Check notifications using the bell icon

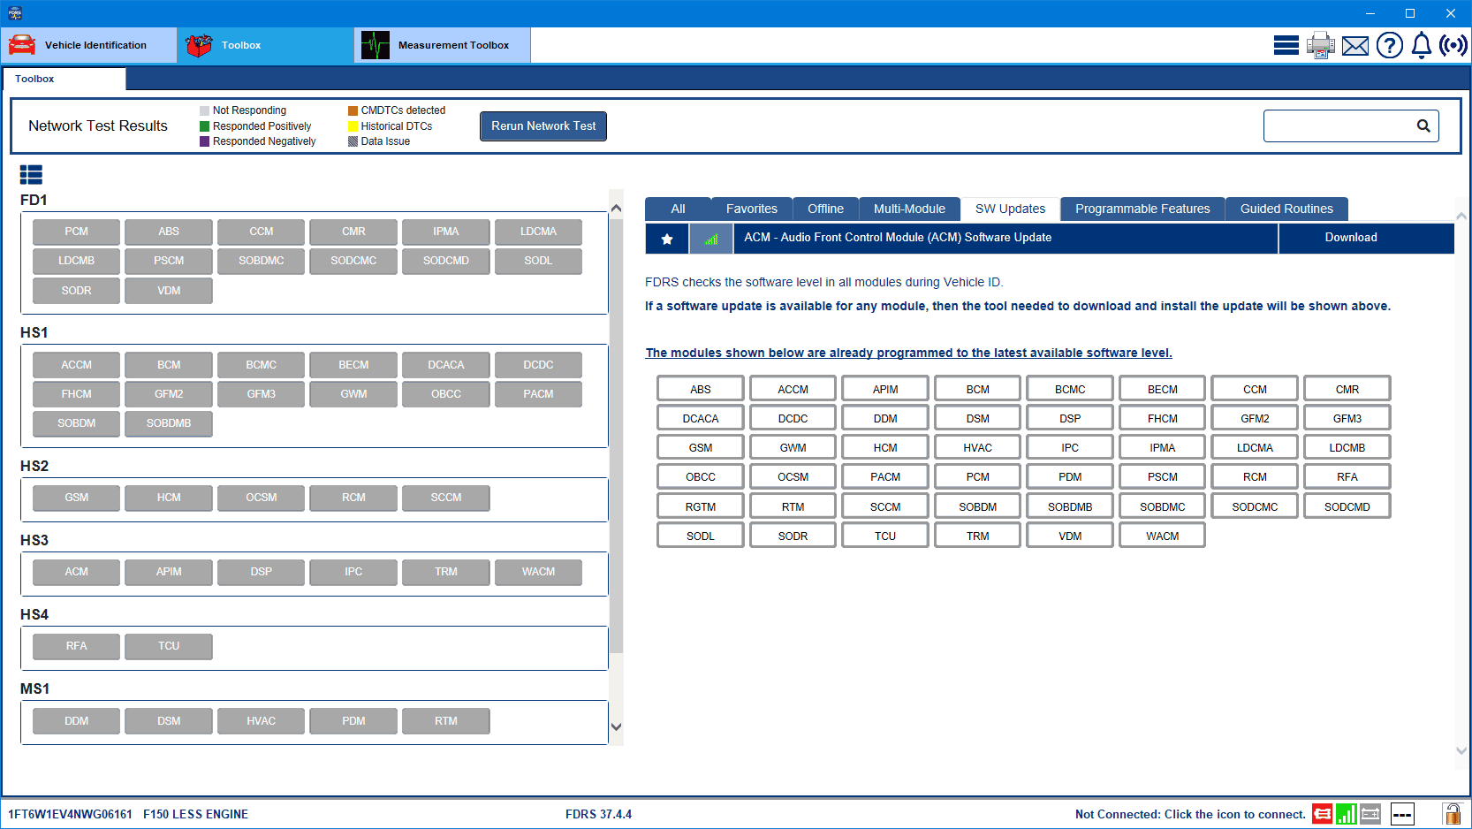pos(1421,45)
